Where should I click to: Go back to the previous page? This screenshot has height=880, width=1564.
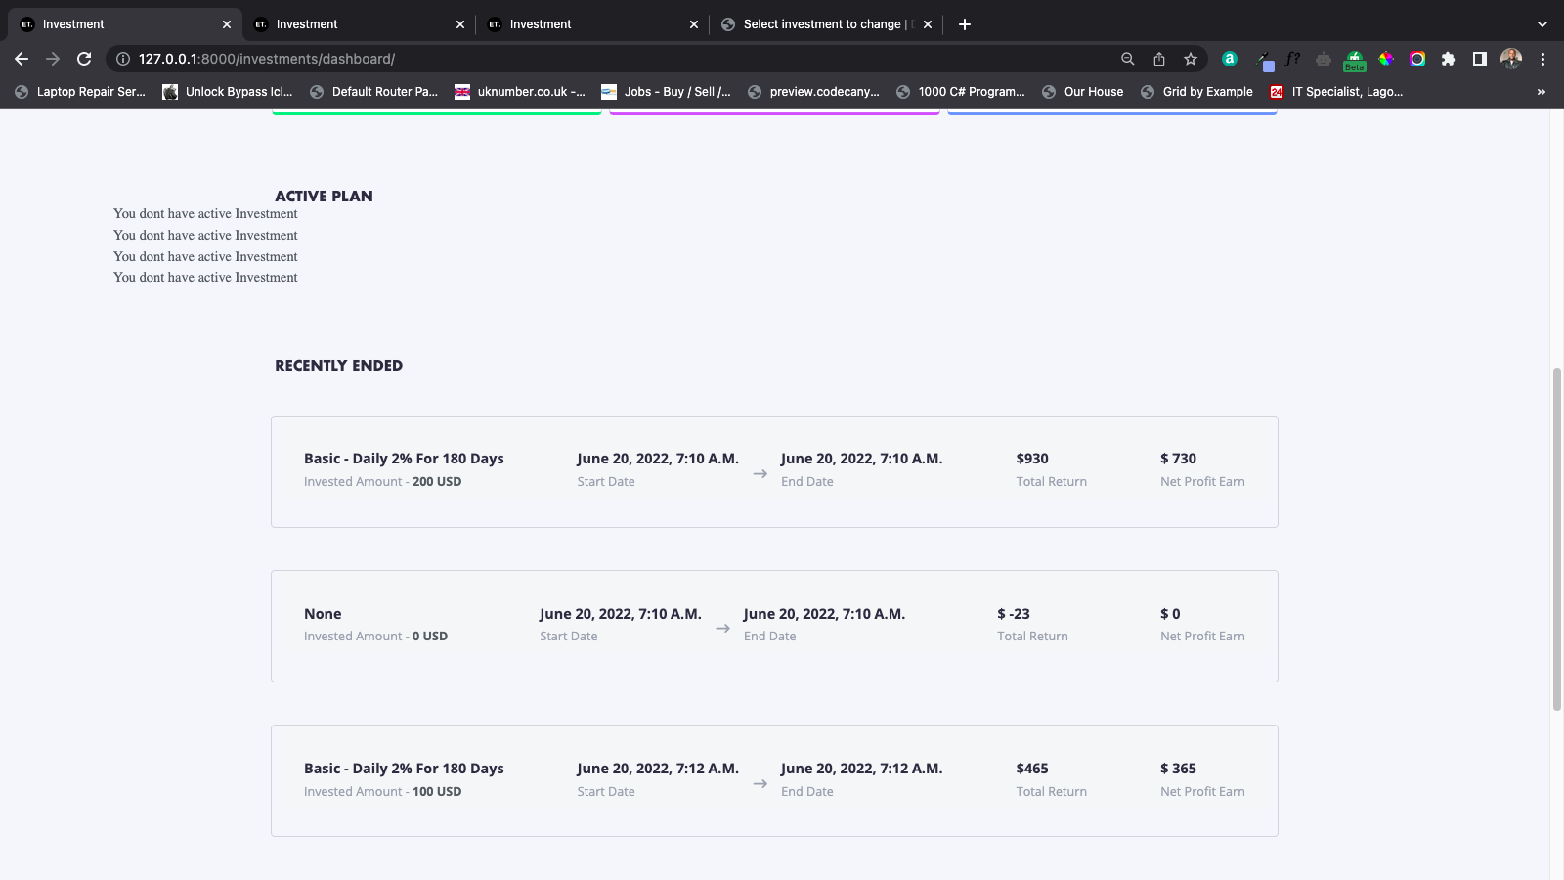(22, 59)
